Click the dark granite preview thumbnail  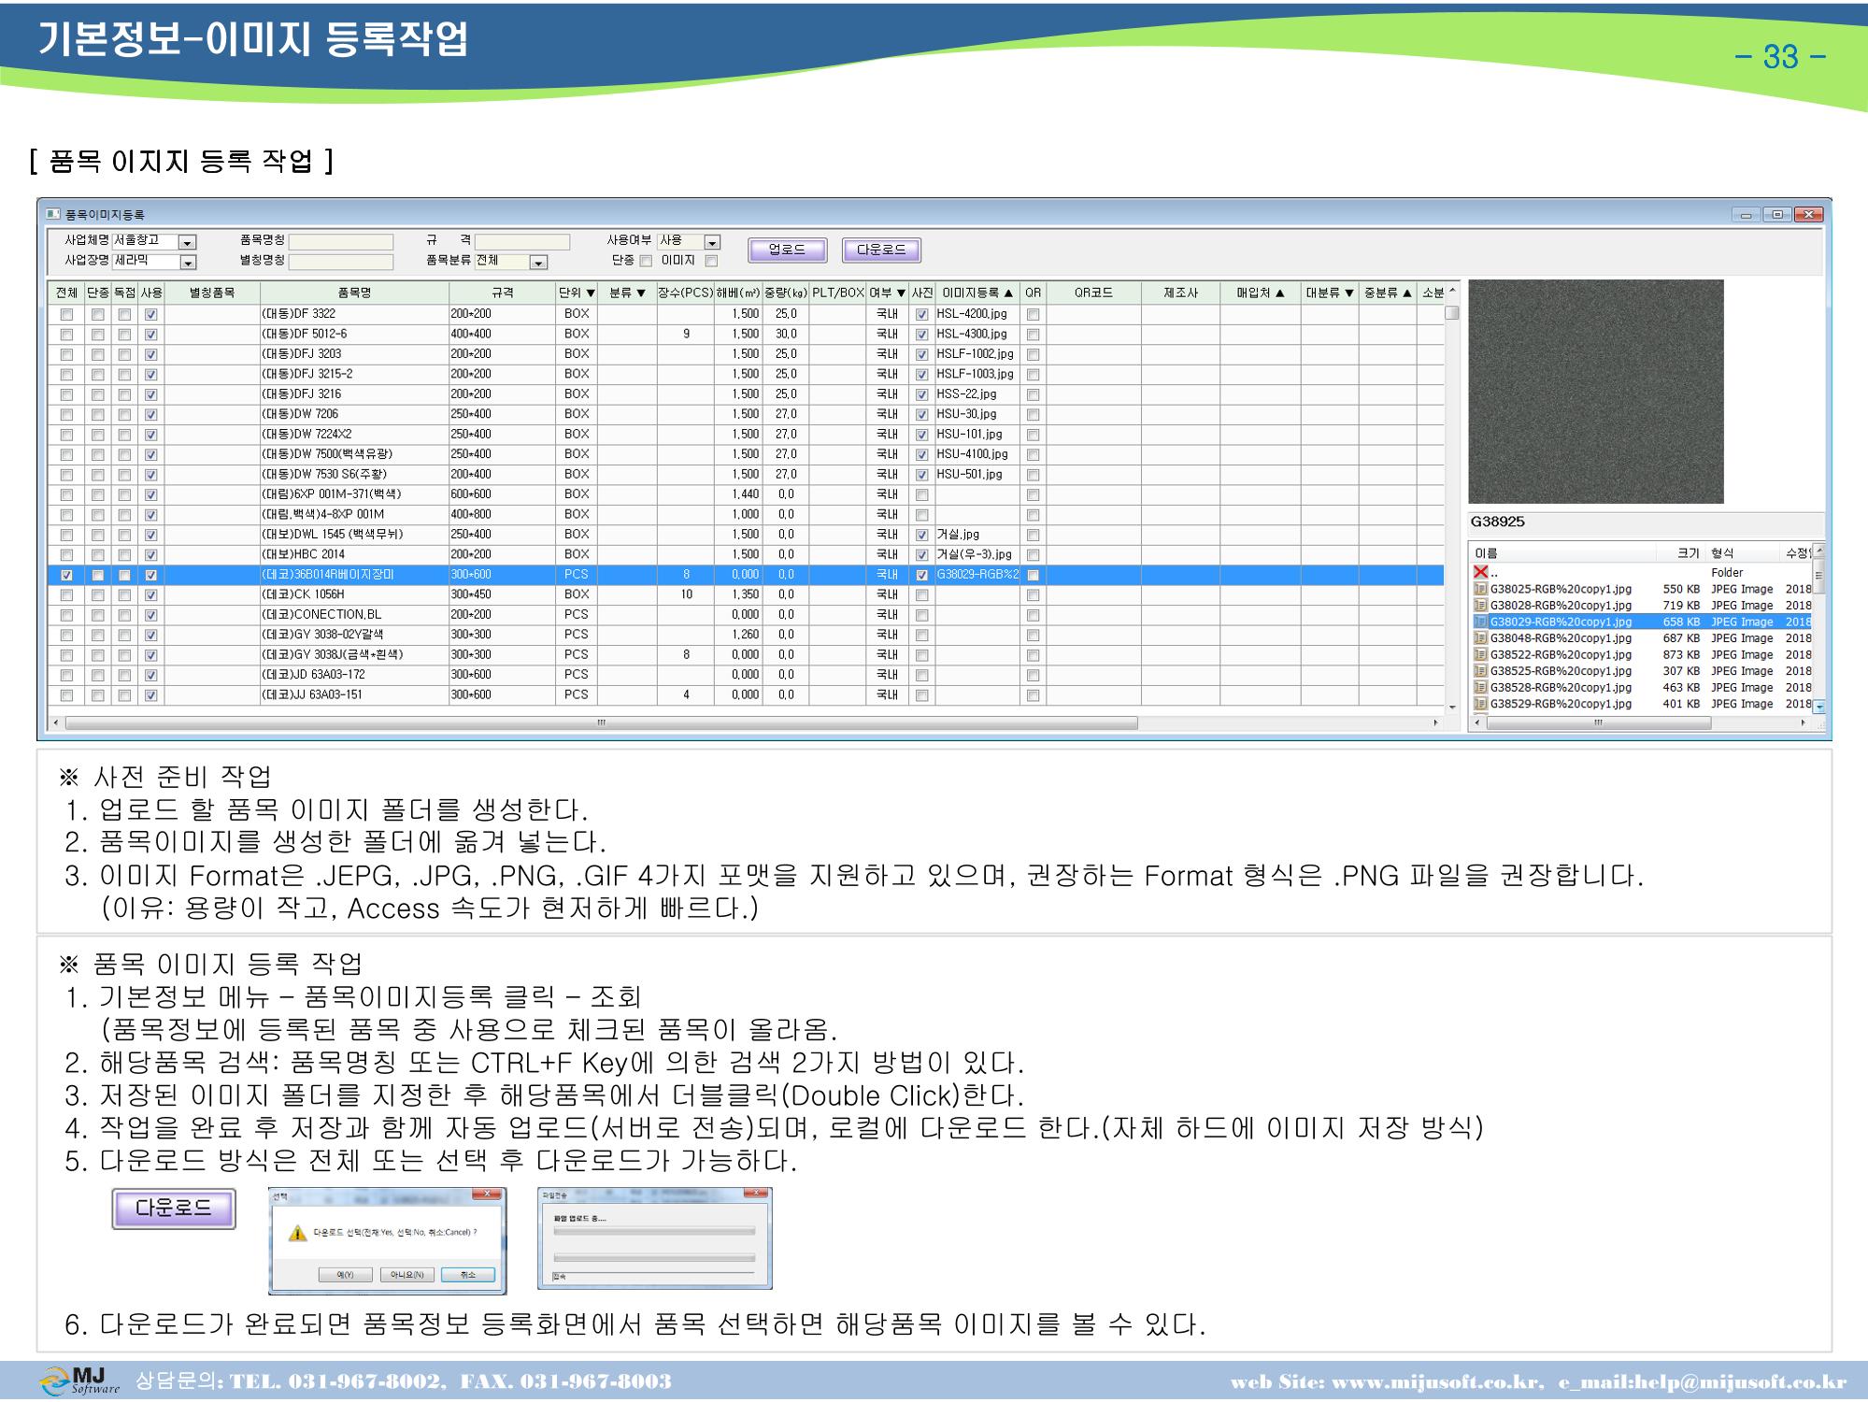click(1596, 392)
